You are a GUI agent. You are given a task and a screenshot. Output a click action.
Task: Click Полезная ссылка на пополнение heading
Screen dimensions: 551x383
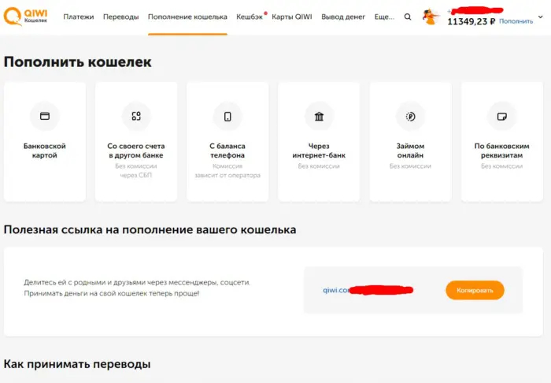tap(150, 229)
